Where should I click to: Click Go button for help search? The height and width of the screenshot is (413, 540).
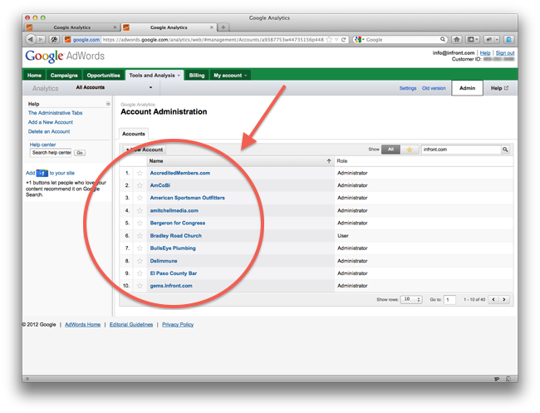click(80, 153)
